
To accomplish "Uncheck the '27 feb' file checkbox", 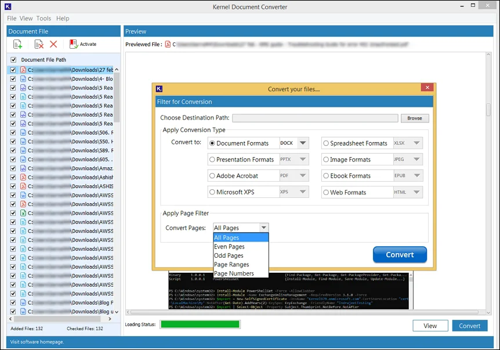I will (x=13, y=70).
